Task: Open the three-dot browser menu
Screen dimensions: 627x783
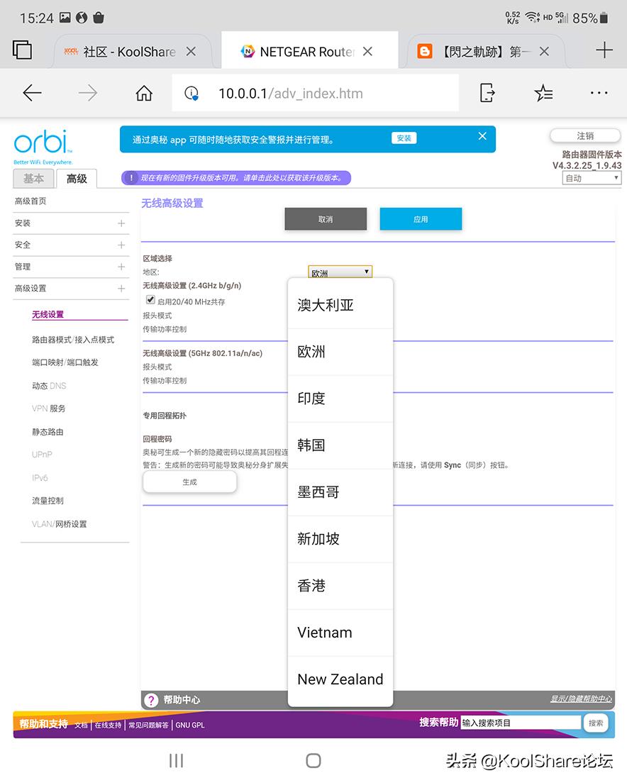Action: tap(599, 93)
